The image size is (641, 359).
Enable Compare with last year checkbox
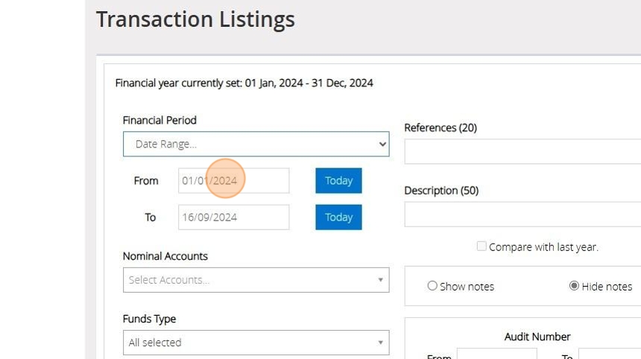click(x=481, y=247)
